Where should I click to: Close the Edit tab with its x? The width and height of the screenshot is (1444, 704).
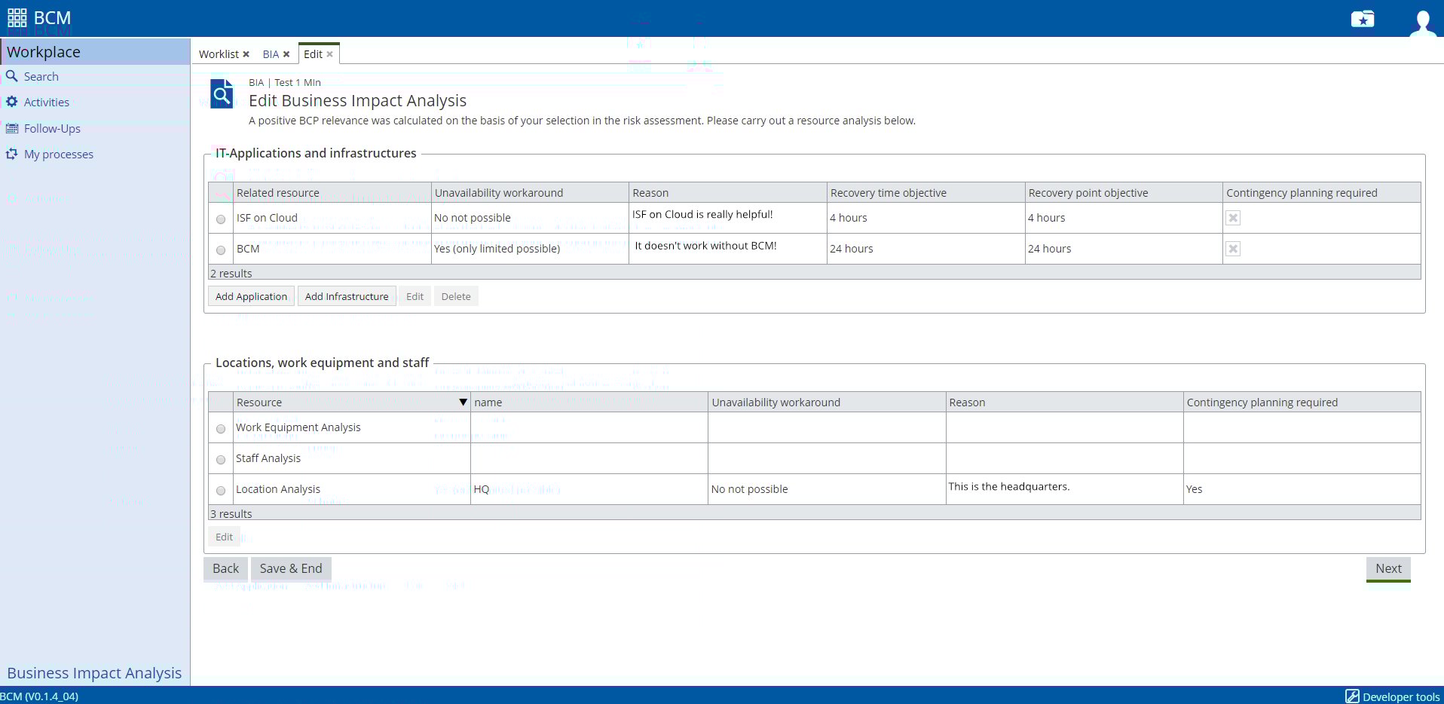click(x=329, y=54)
